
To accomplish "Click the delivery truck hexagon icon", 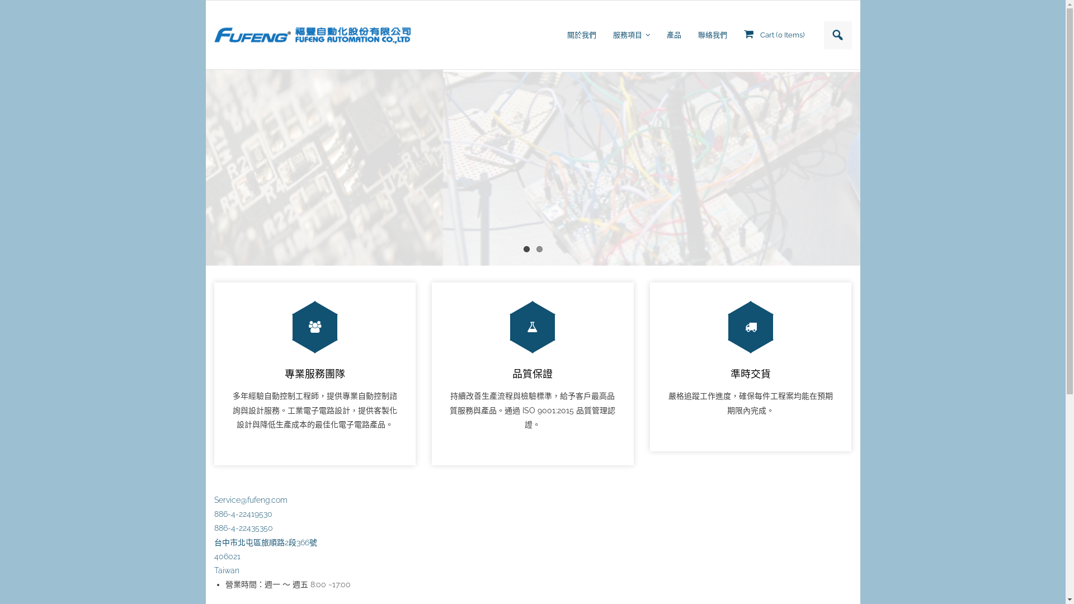I will tap(750, 327).
